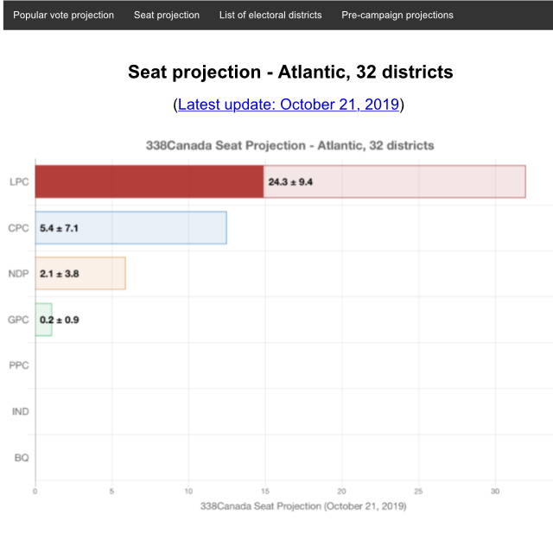This screenshot has height=533, width=553.
Task: Click the BQ party axis label
Action: [x=22, y=457]
